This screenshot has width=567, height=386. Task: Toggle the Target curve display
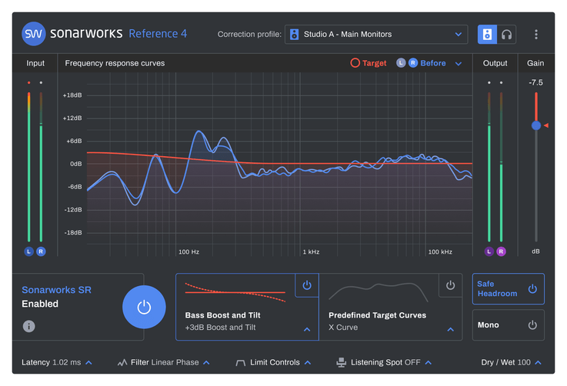[x=369, y=63]
